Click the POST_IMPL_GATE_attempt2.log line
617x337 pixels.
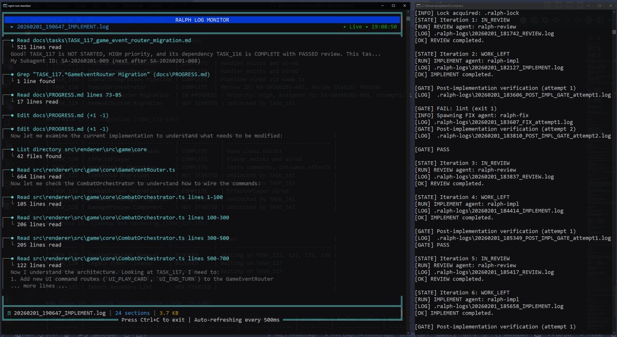(x=513, y=136)
